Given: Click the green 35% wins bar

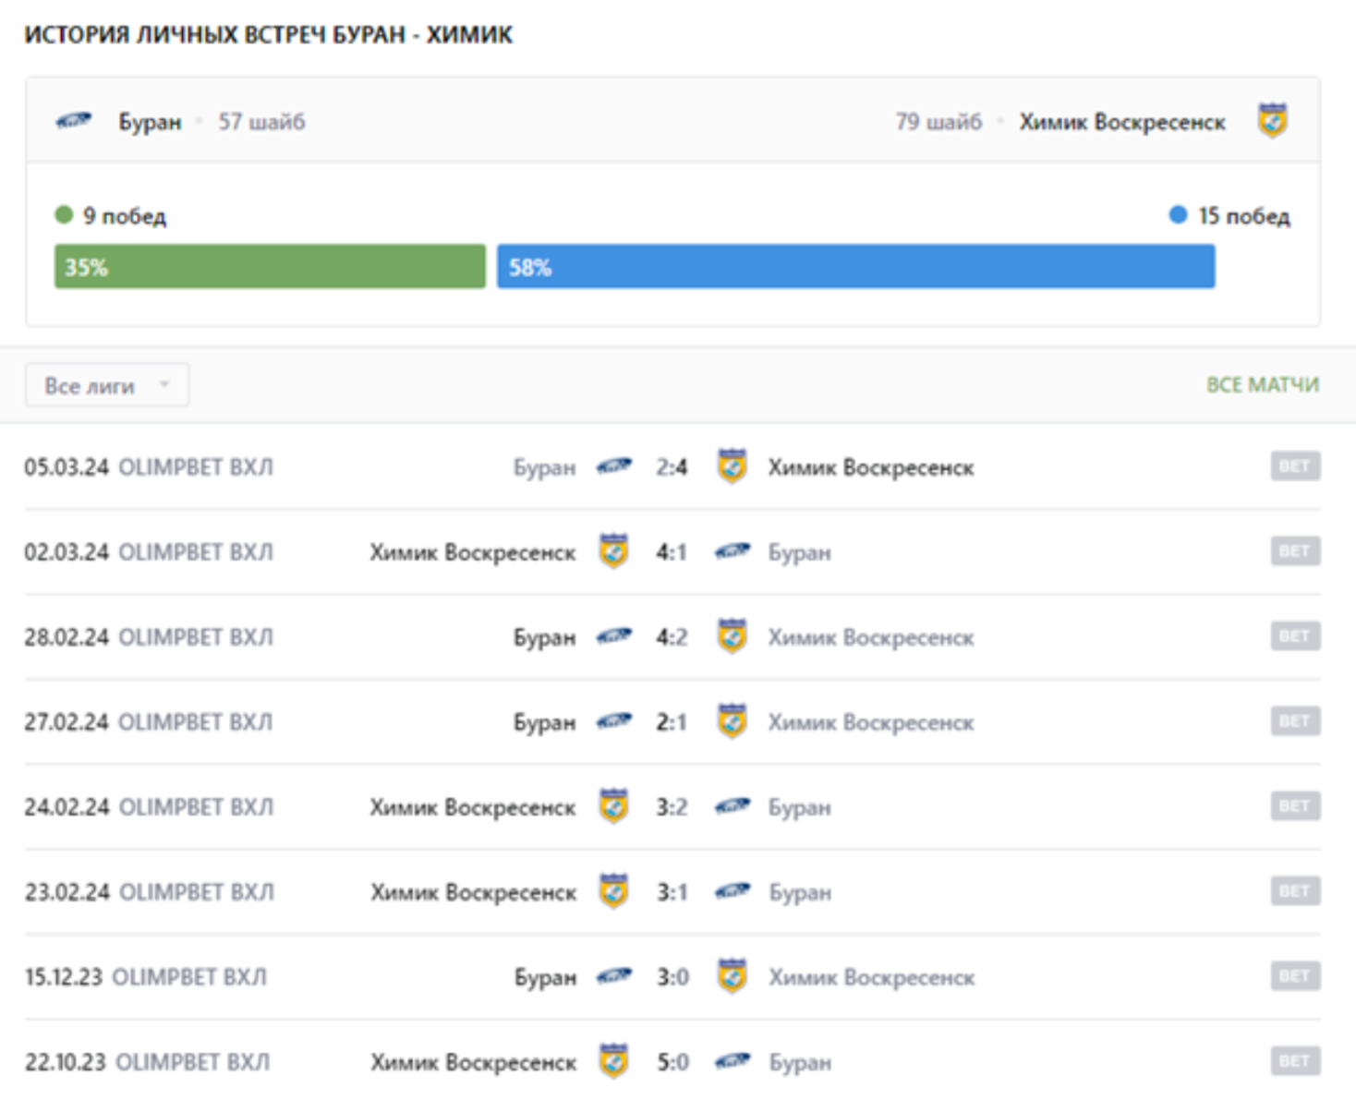Looking at the screenshot, I should pos(270,267).
